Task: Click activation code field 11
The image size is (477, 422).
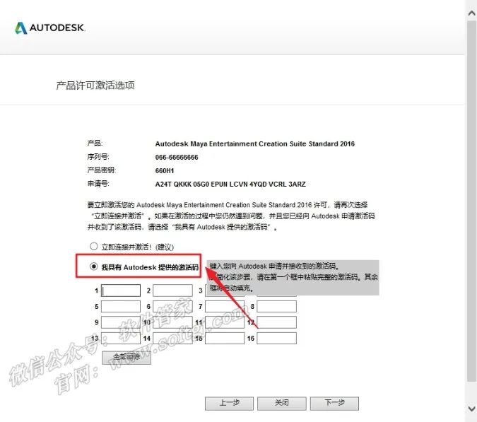Action: pos(225,322)
